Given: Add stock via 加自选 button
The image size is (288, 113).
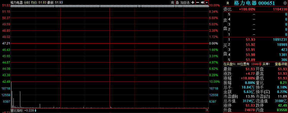Looking at the screenshot, I should point(185,3).
